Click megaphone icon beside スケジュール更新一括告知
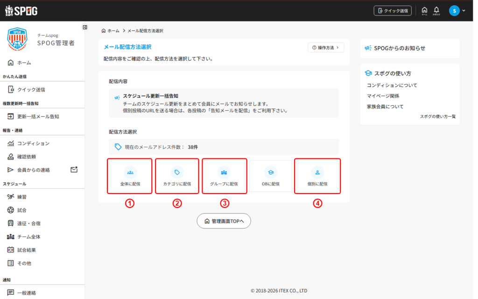The height and width of the screenshot is (299, 478). click(x=117, y=98)
